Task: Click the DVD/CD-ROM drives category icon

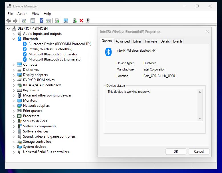Action: click(x=19, y=80)
